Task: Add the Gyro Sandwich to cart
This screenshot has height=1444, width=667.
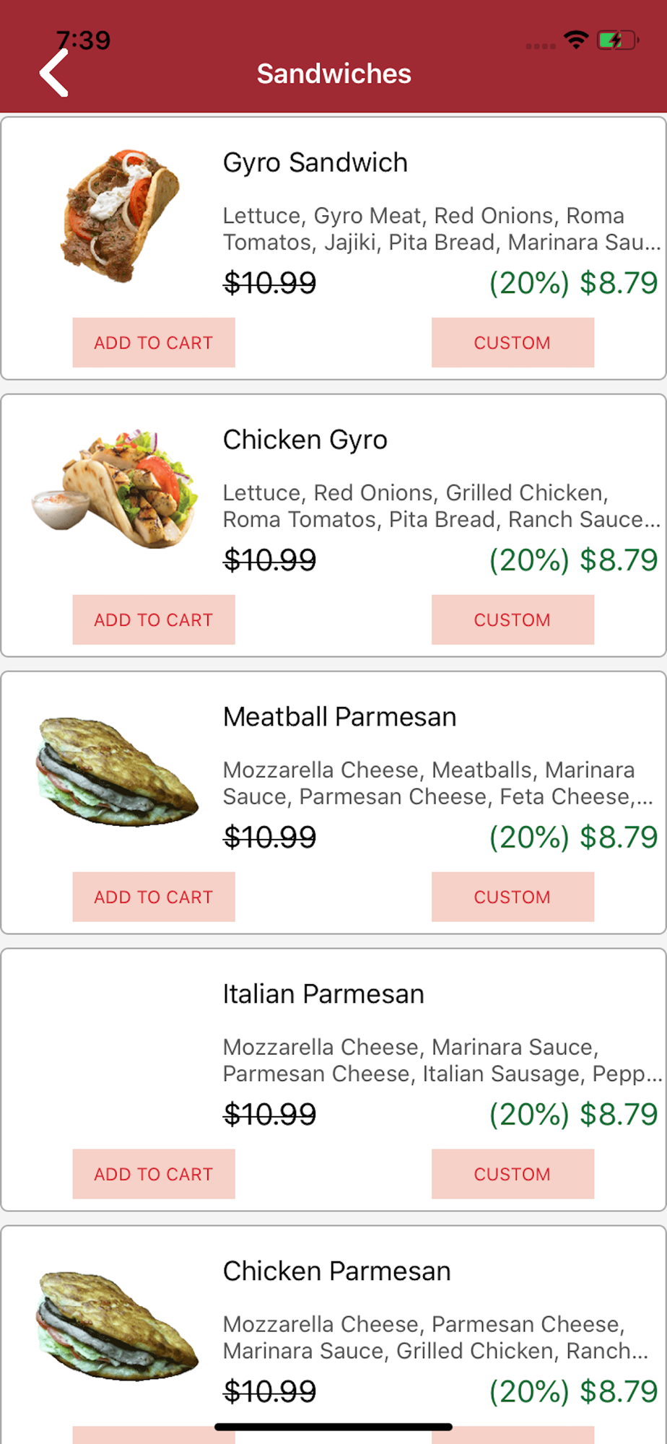Action: [154, 342]
